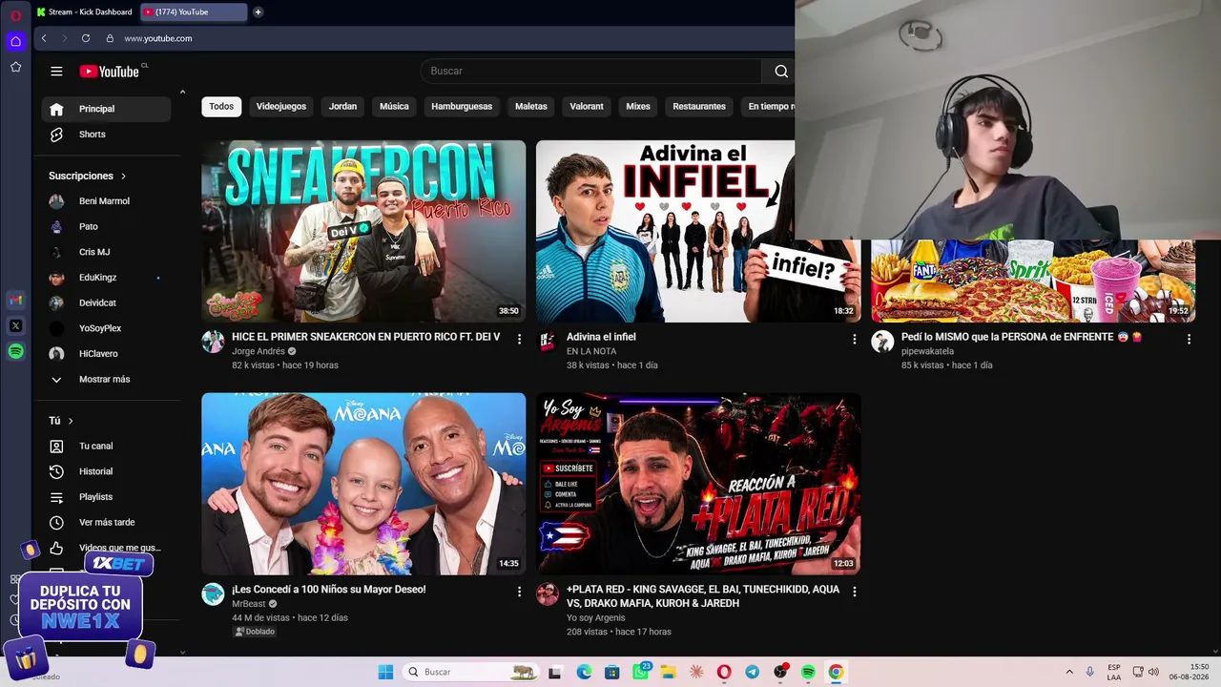Open options menu for the MrBeast video
Viewport: 1221px width, 687px height.
[519, 592]
